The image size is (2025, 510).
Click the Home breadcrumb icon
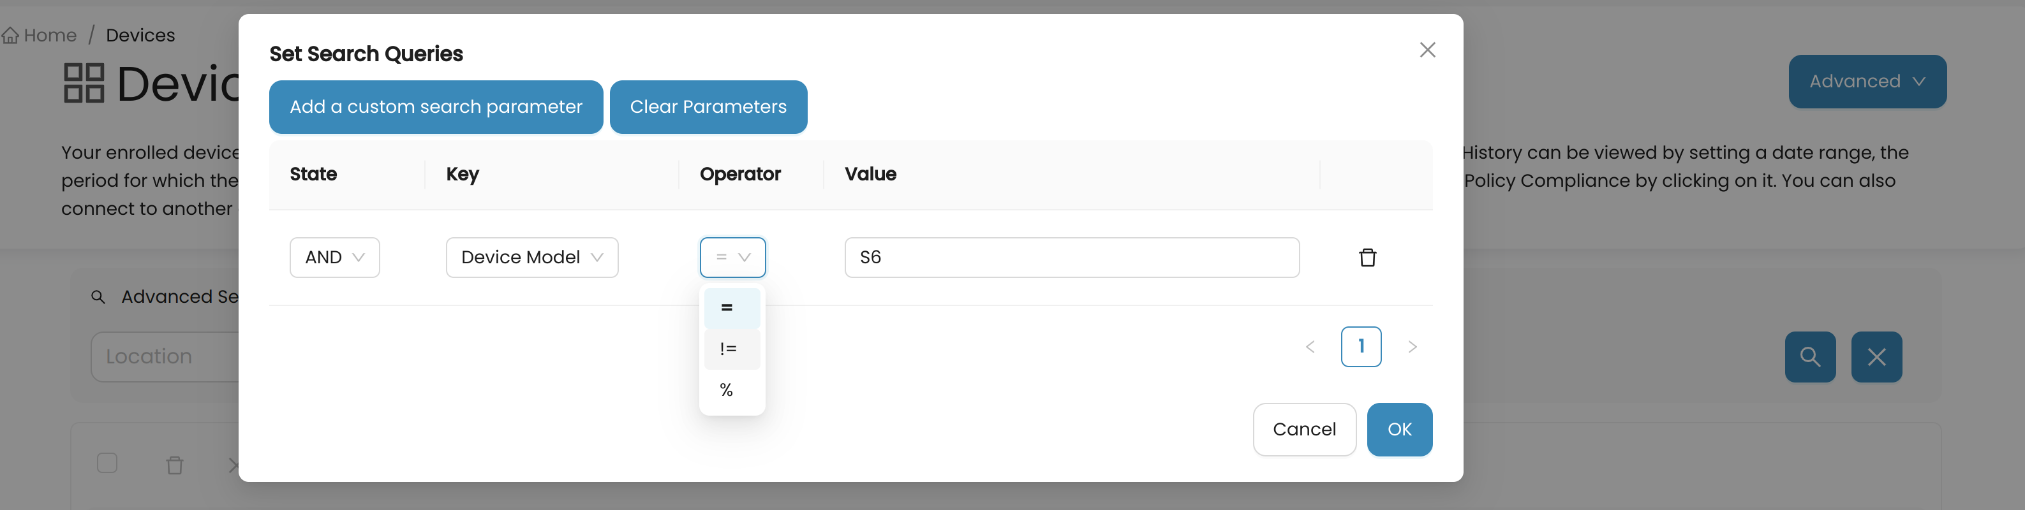(10, 35)
